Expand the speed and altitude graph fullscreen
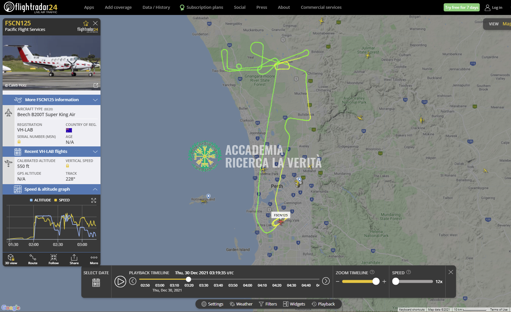This screenshot has height=312, width=511. [94, 200]
